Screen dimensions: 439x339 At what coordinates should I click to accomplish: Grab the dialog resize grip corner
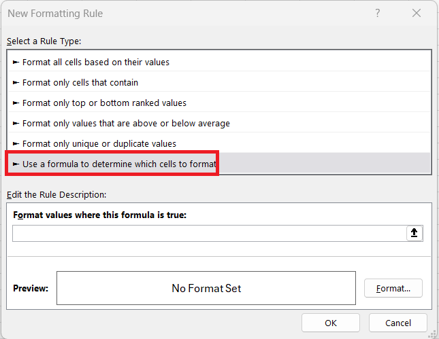click(x=434, y=334)
